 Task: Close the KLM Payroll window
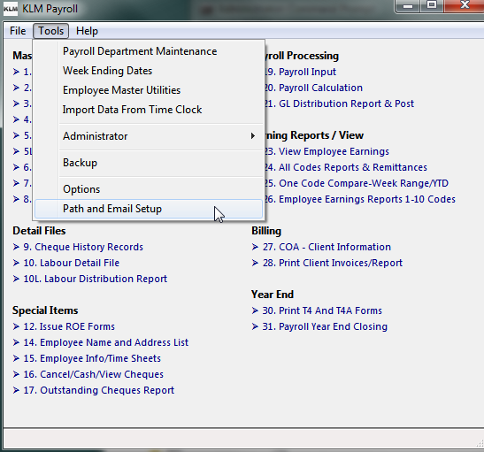click(x=465, y=5)
